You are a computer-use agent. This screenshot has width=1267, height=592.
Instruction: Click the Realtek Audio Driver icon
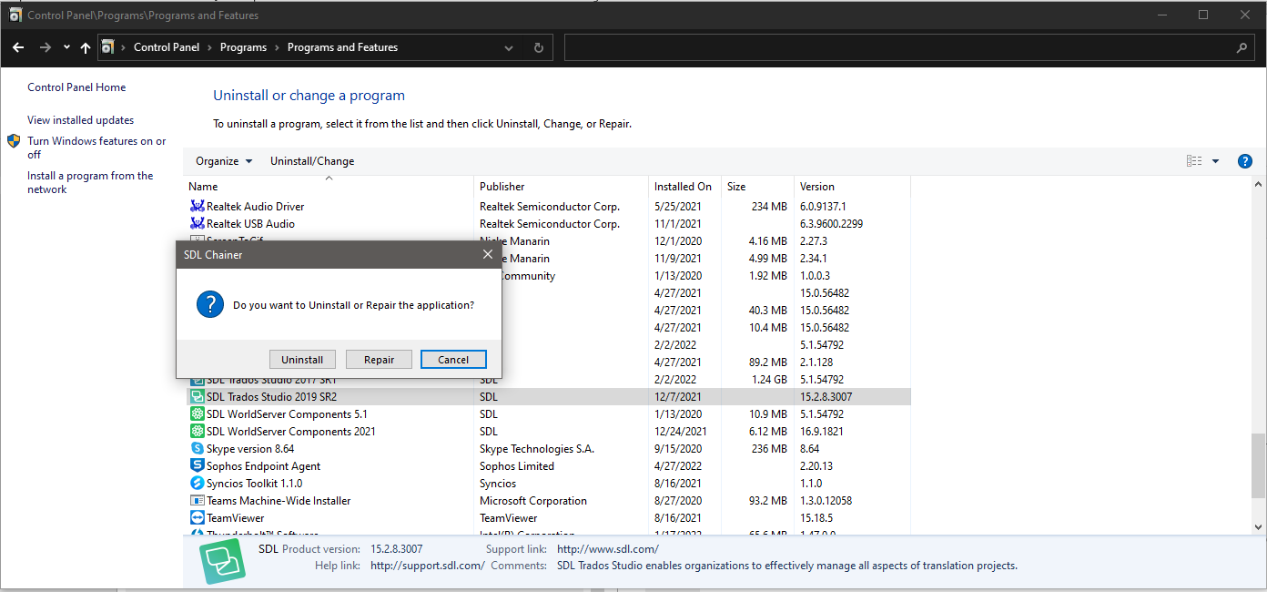[198, 206]
